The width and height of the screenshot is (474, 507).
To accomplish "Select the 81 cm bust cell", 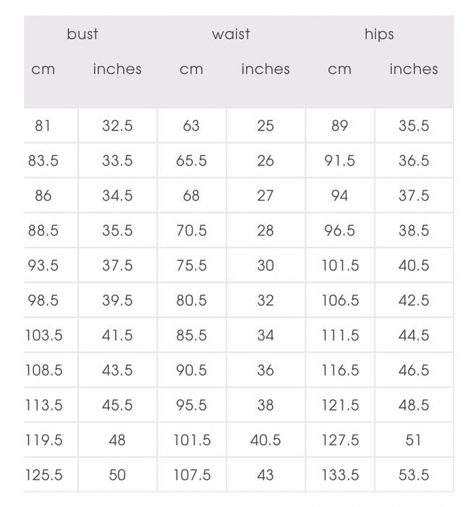I will click(43, 126).
